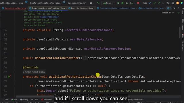Screen dimensions: 184x103
Task: Open the Notifications tool window
Action: [x=183, y=42]
